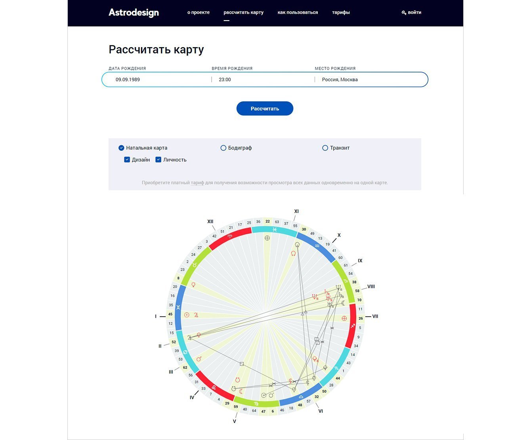The height and width of the screenshot is (440, 531).
Task: Go to the 'тарифы' page
Action: pyautogui.click(x=341, y=13)
